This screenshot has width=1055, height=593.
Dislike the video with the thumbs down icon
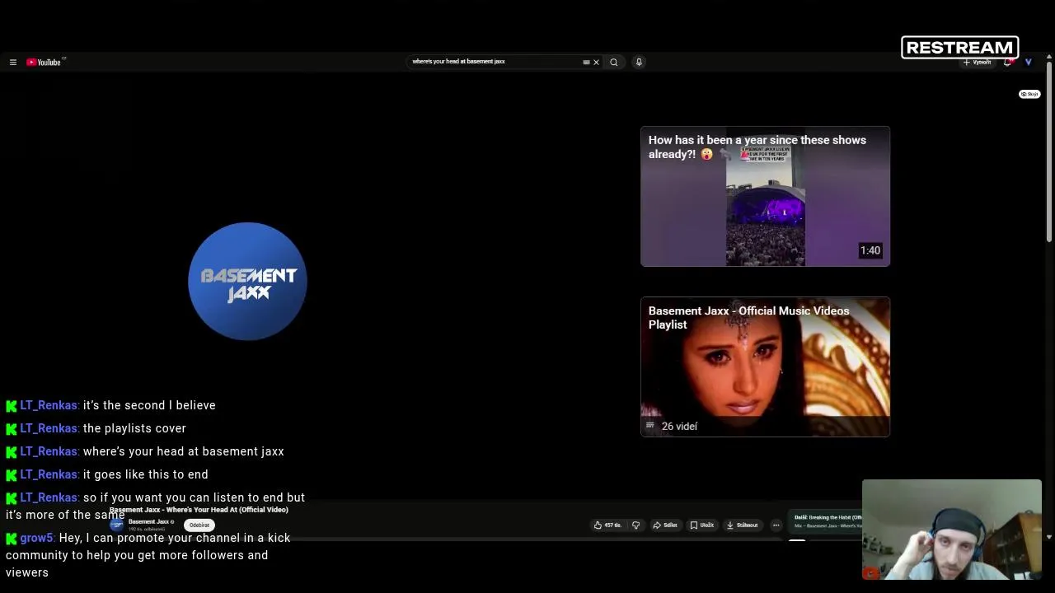pyautogui.click(x=635, y=525)
